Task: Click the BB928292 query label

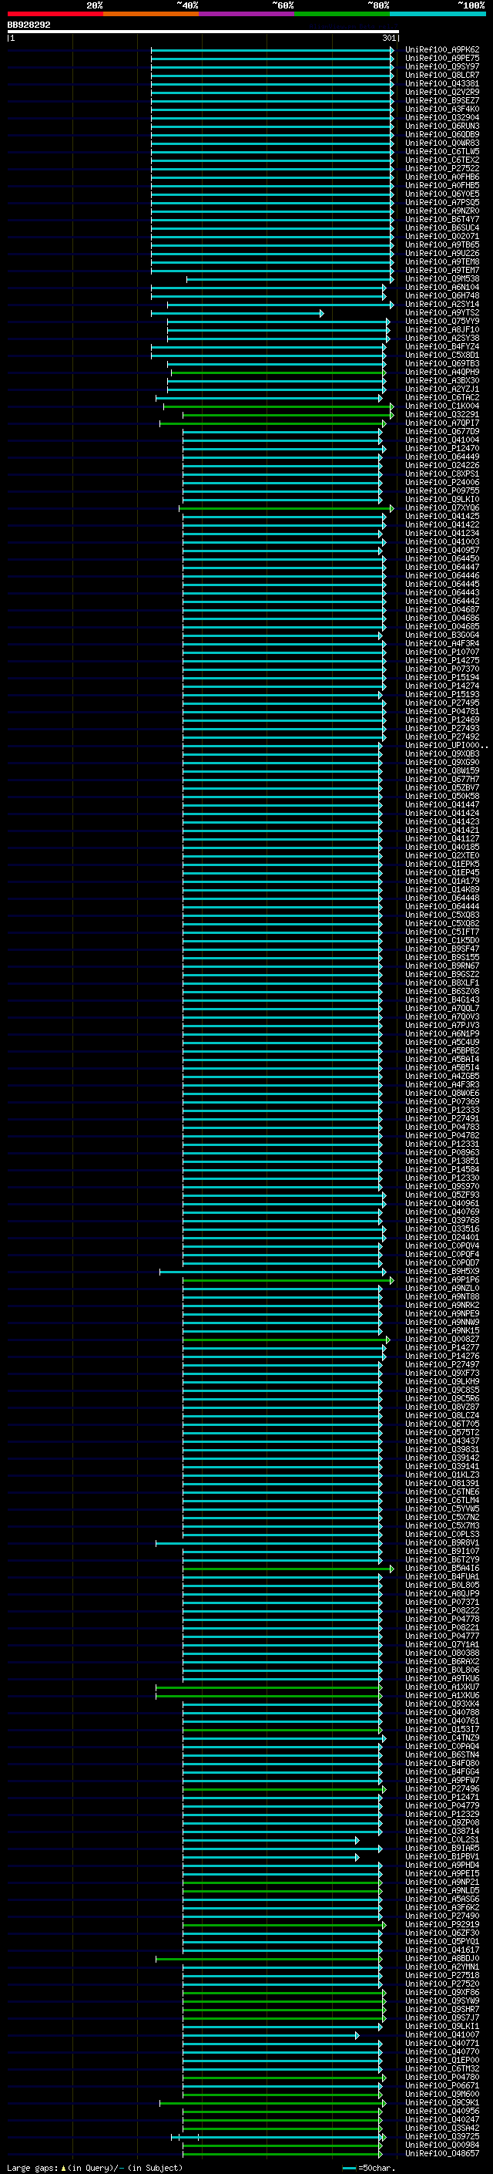Action: click(x=29, y=25)
